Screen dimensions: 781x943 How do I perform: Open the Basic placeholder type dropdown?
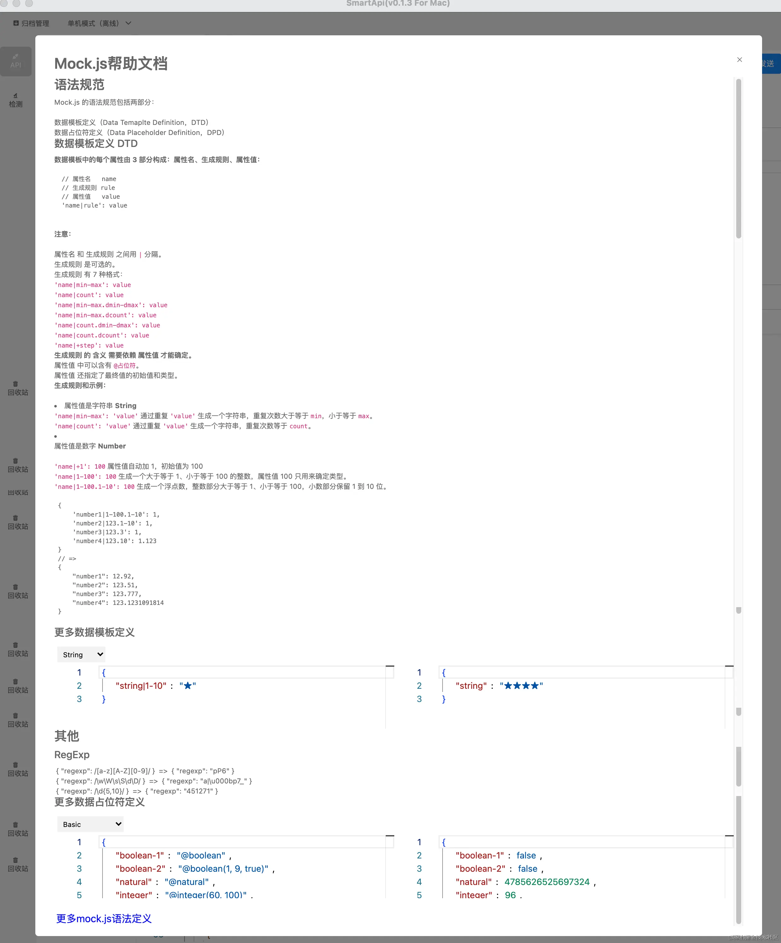(90, 824)
